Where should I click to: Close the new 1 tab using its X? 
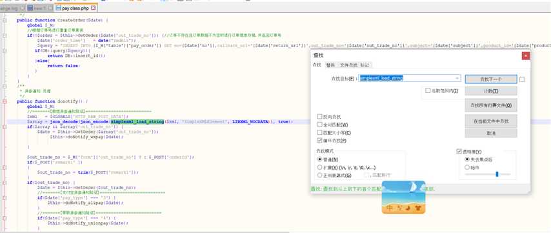(x=50, y=8)
